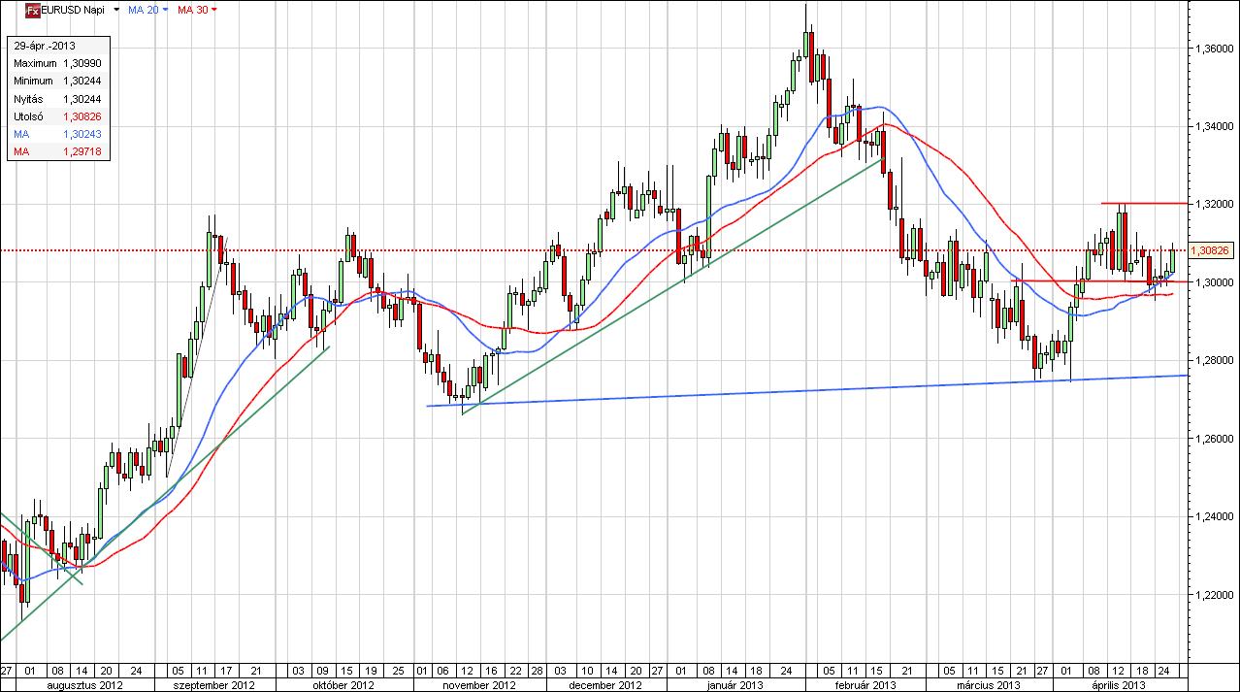The height and width of the screenshot is (692, 1240).
Task: Click the current price tag 1,30826 on axis
Action: pos(1213,250)
